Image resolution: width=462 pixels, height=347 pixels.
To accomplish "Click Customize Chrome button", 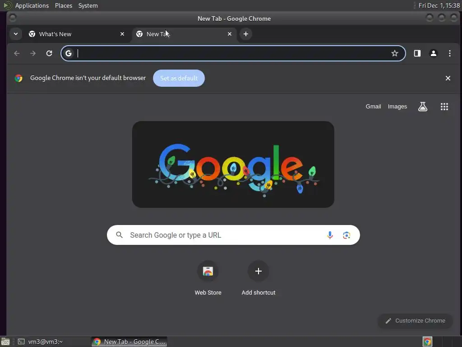I will 416,321.
